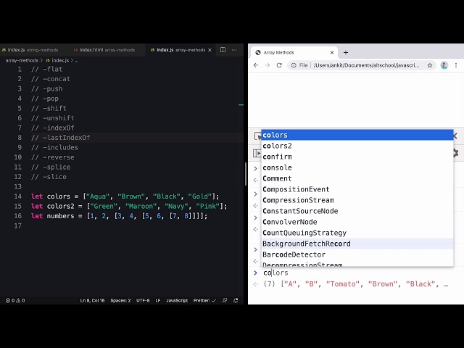Change the encoding via UTF-8 status item
464x348 pixels.
point(143,300)
